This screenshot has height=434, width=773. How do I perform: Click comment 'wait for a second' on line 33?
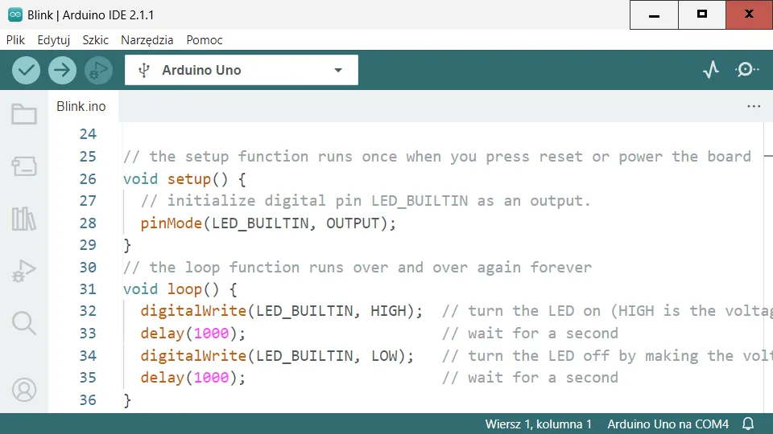[530, 334]
